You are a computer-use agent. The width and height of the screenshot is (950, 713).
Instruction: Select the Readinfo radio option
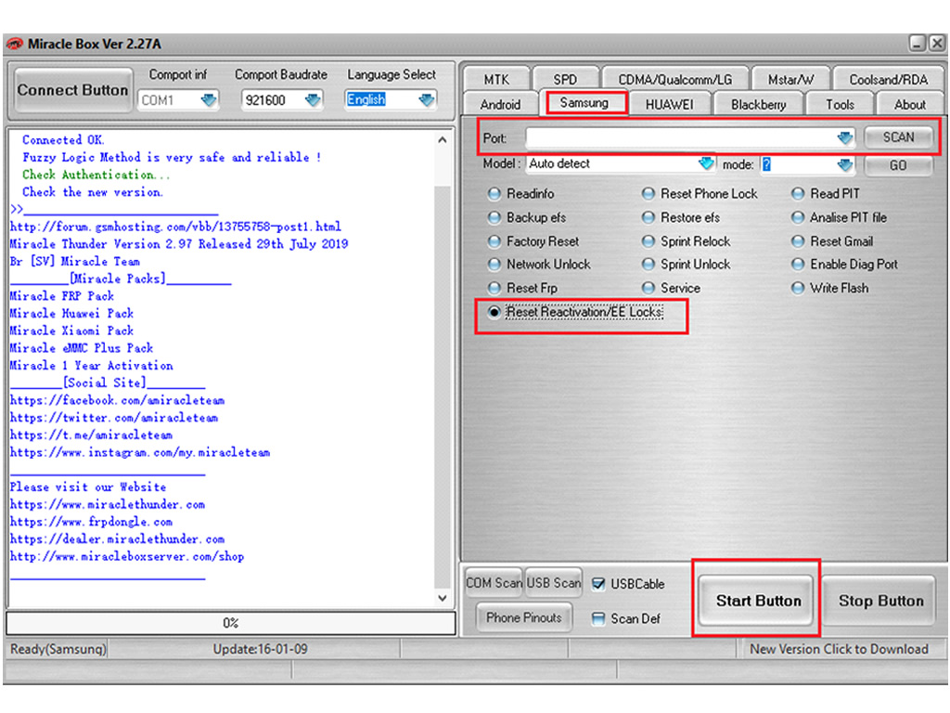click(494, 194)
